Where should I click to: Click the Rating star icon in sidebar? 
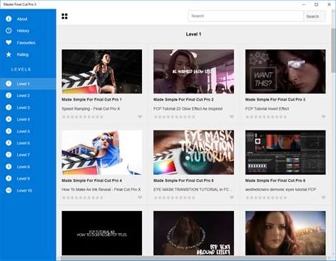click(9, 54)
